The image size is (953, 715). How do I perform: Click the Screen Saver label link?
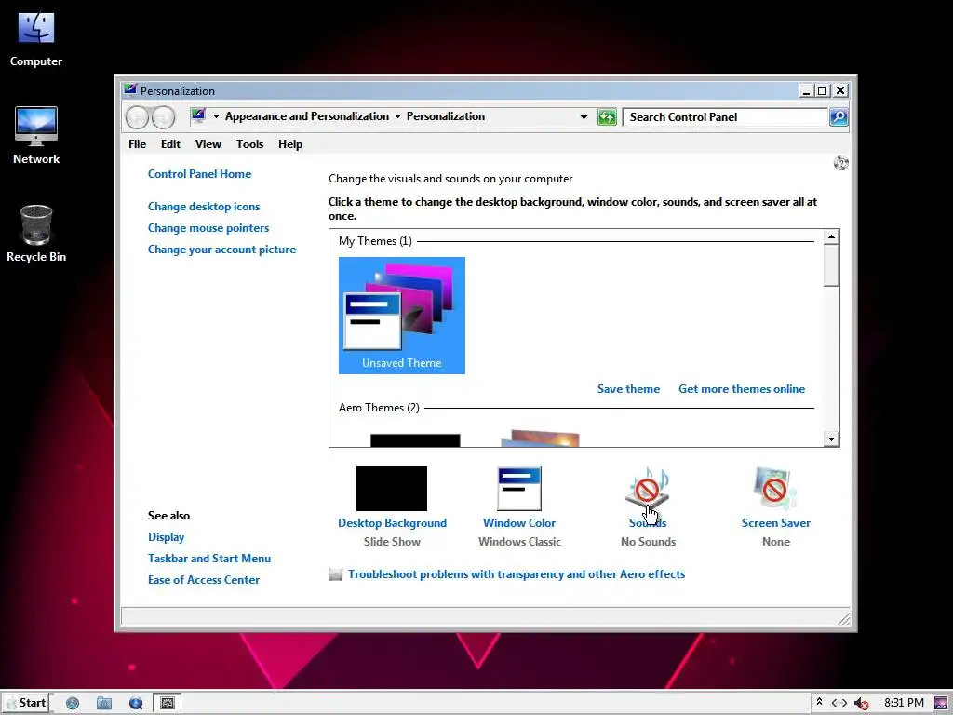point(776,523)
